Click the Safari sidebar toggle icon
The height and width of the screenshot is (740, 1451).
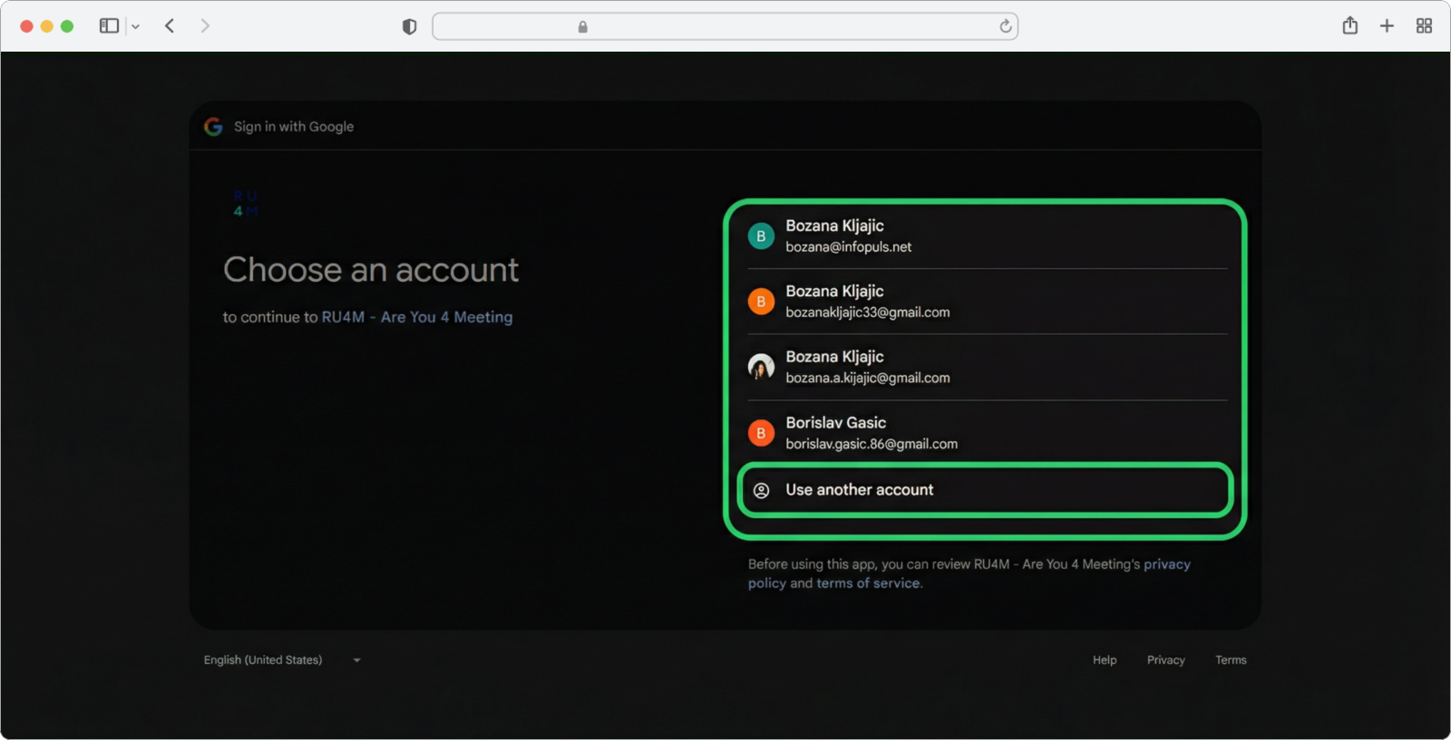[x=109, y=26]
